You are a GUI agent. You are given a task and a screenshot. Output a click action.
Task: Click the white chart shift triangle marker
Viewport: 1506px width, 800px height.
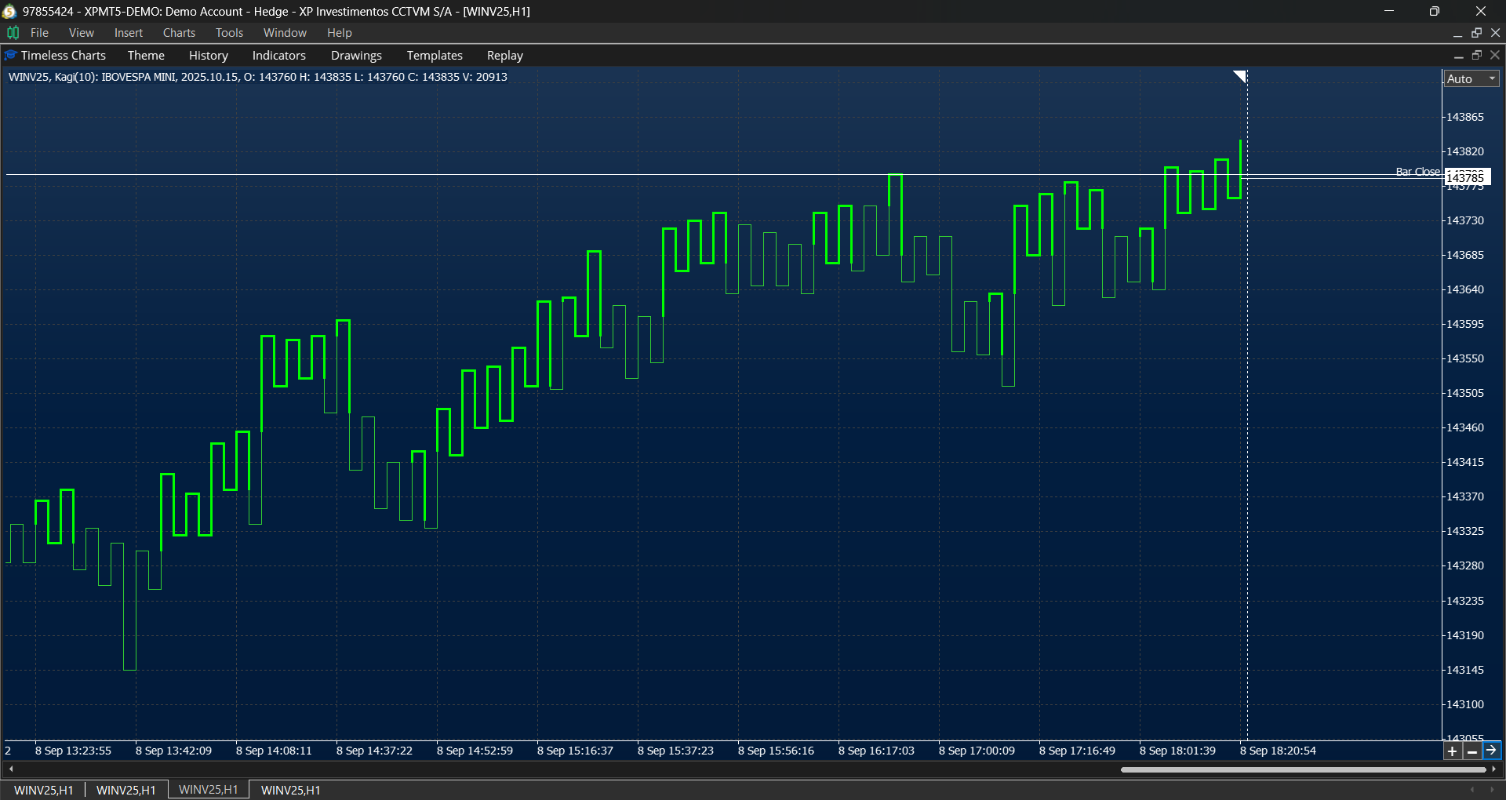[1239, 76]
